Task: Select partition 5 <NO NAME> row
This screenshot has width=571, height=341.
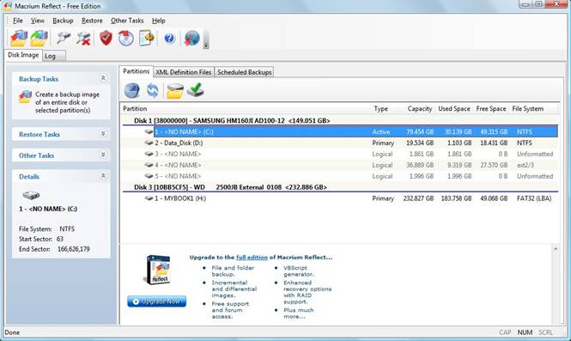Action: [x=340, y=176]
